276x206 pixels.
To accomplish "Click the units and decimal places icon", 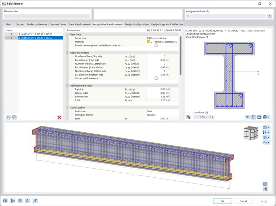I will click(5, 201).
